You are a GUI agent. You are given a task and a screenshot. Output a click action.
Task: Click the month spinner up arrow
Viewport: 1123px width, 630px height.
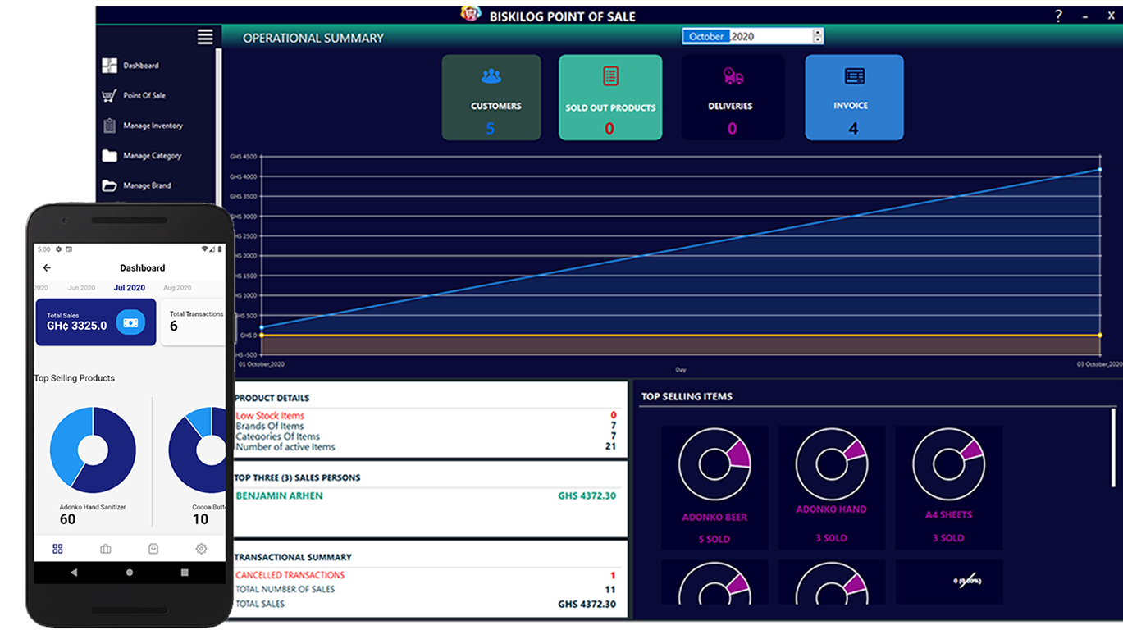pos(818,33)
